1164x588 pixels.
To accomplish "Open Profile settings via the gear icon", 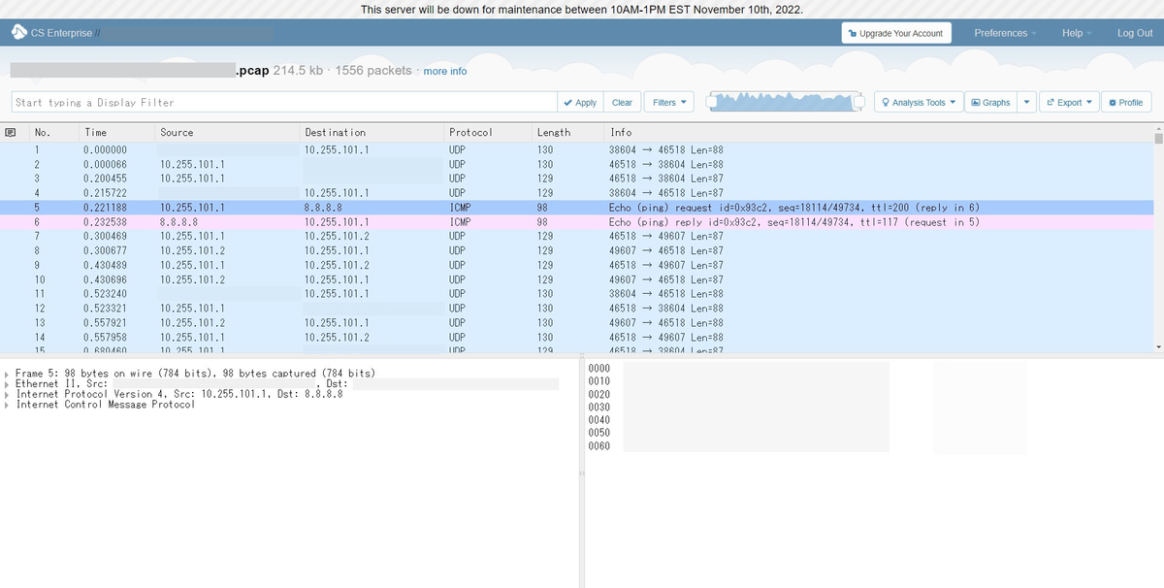I will tap(1113, 102).
